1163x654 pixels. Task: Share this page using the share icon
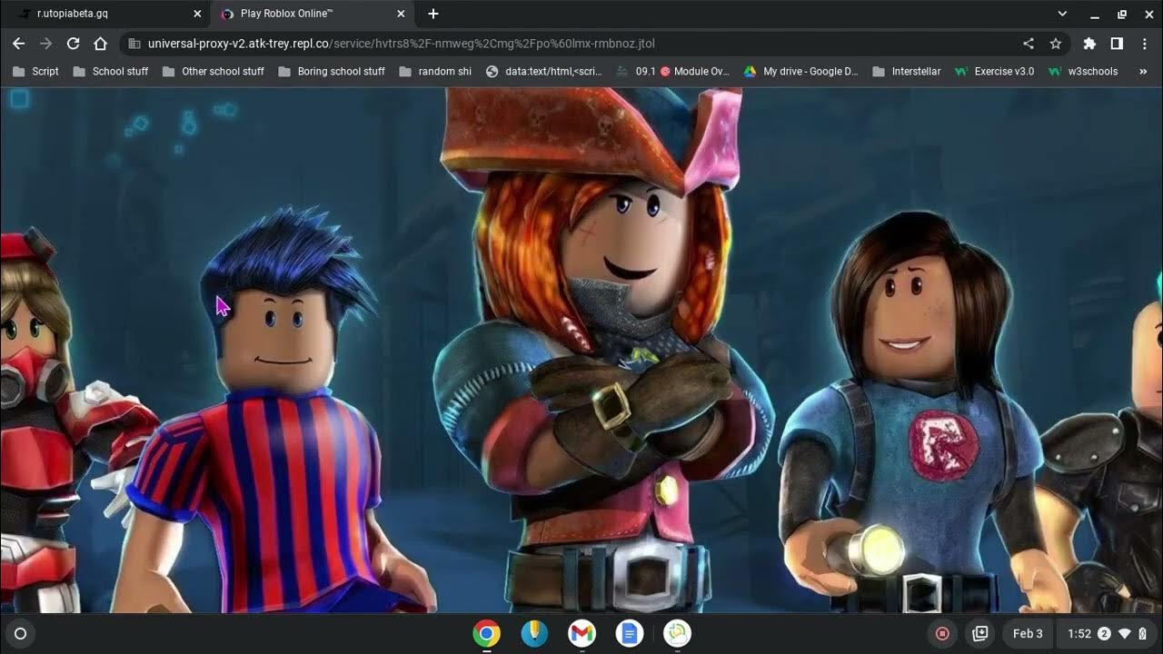1029,44
